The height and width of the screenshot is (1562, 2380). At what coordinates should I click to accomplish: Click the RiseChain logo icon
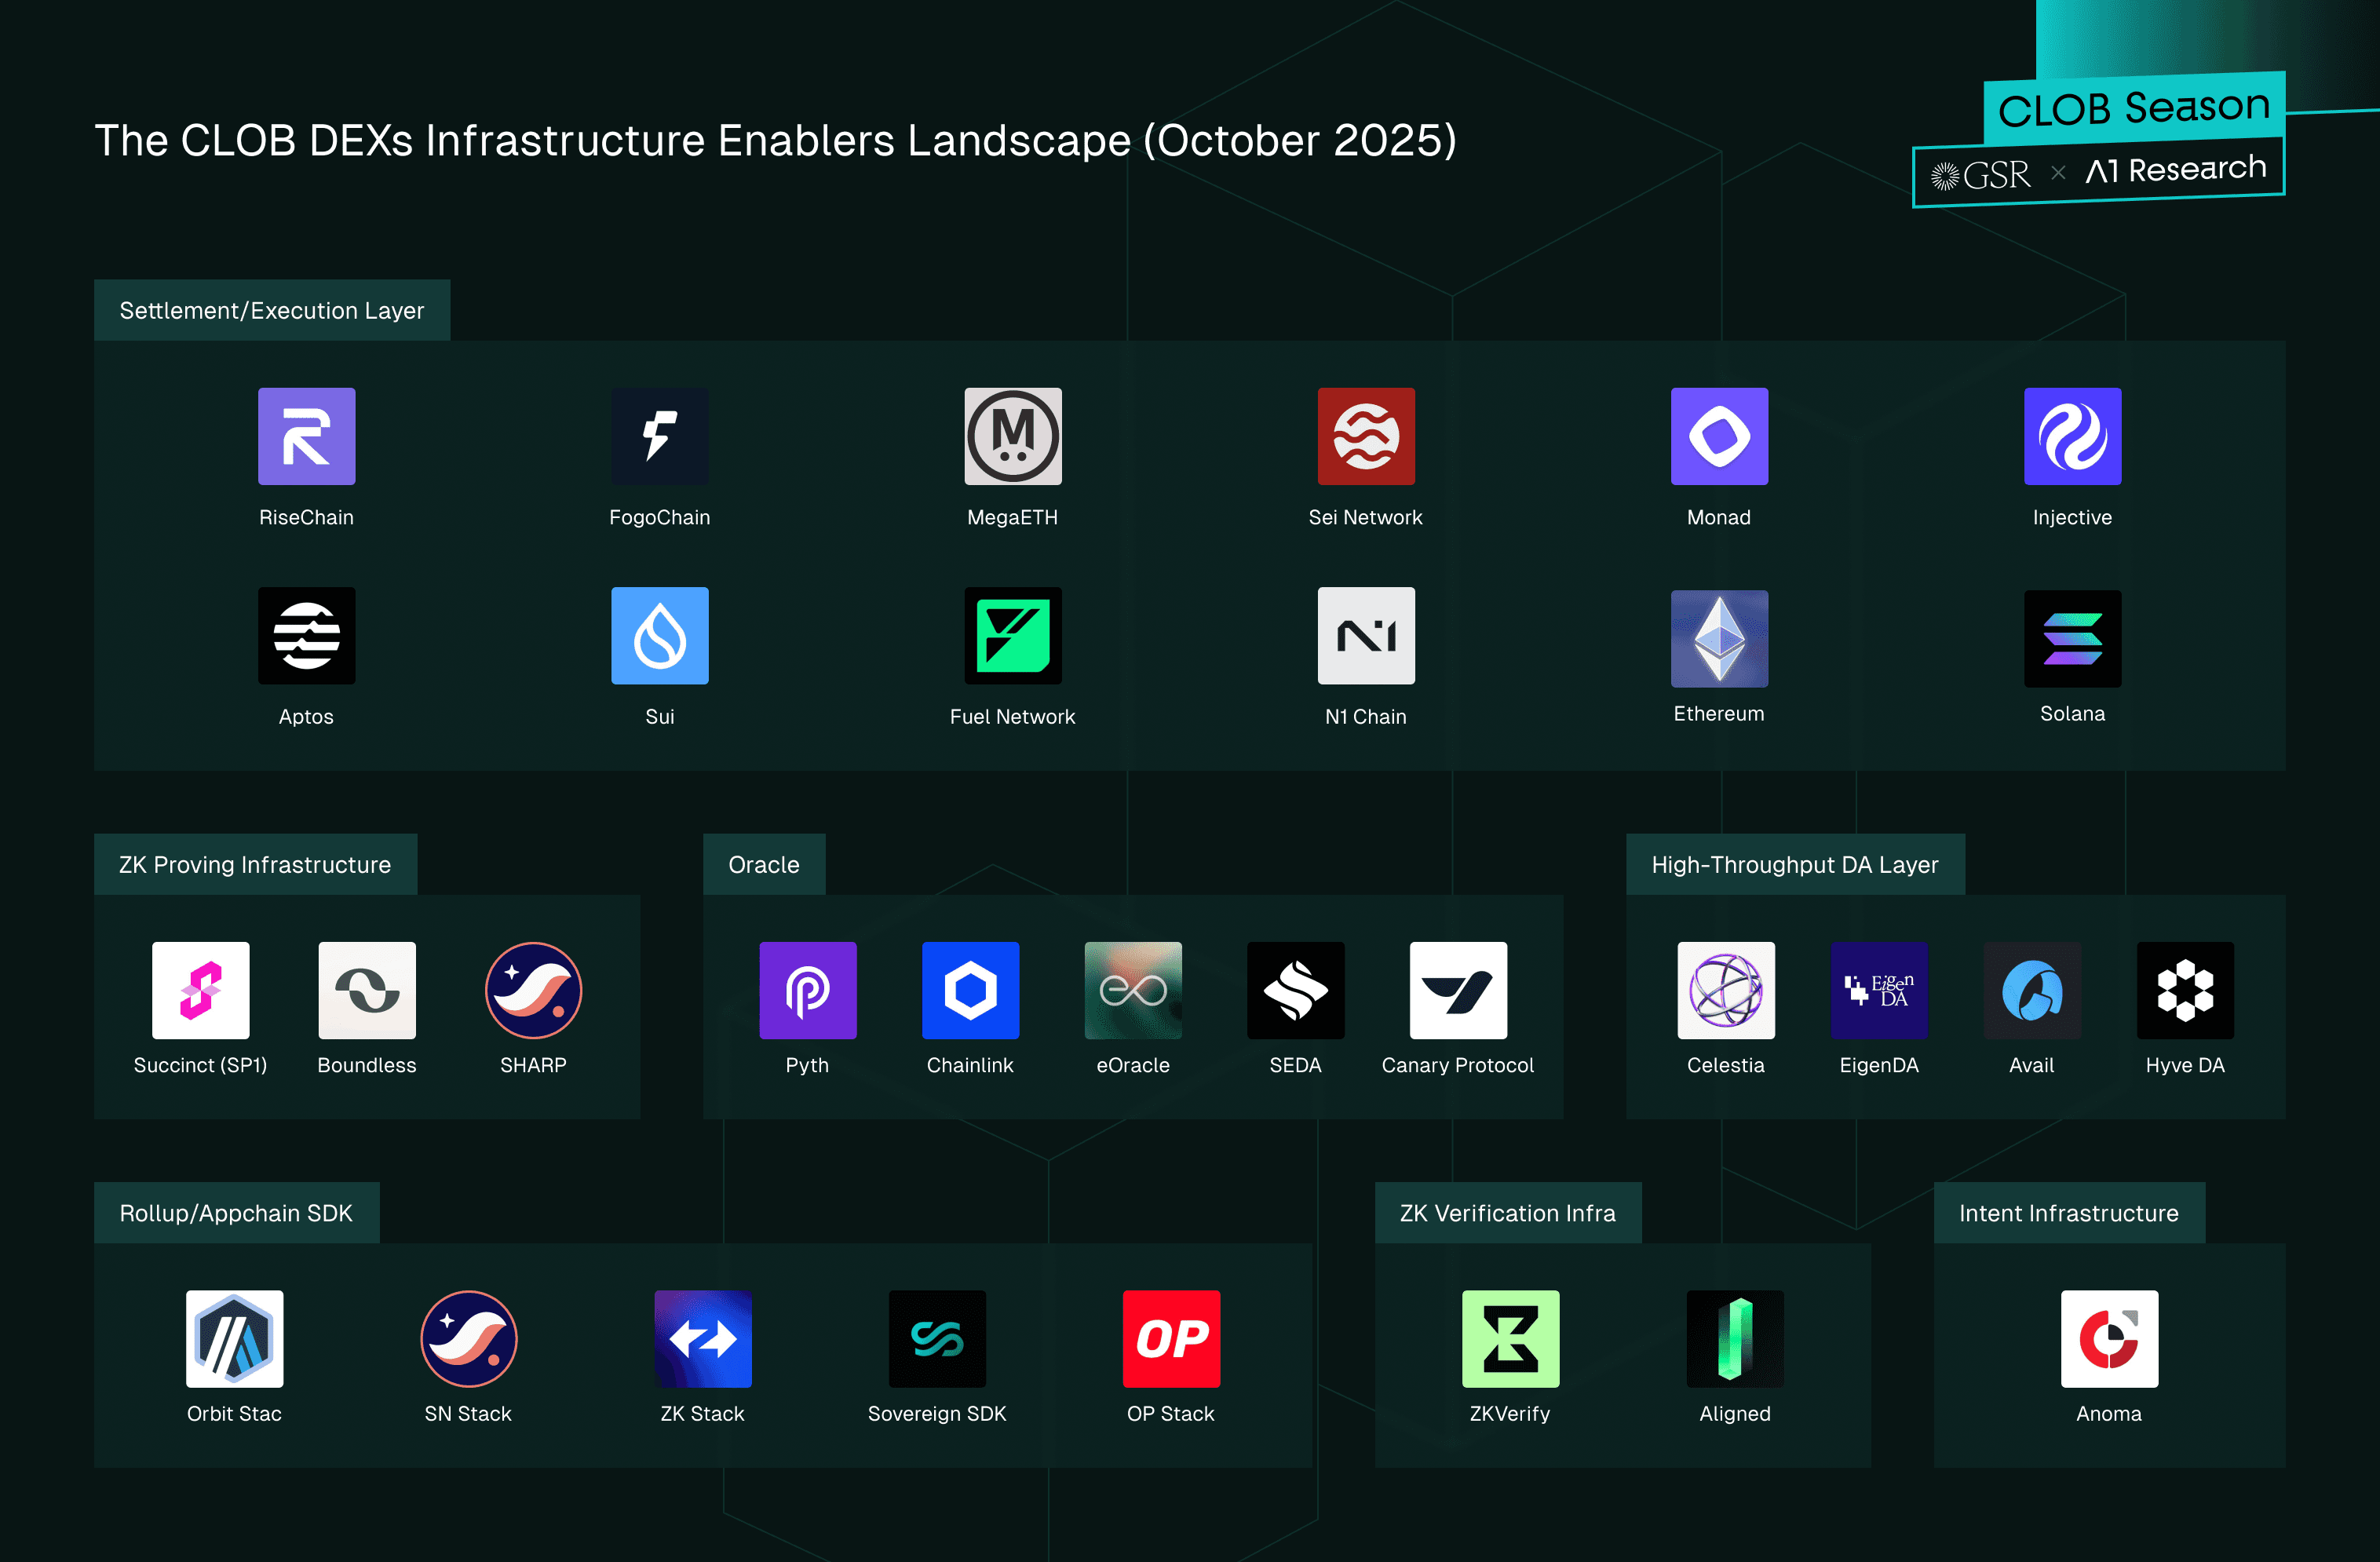[306, 436]
